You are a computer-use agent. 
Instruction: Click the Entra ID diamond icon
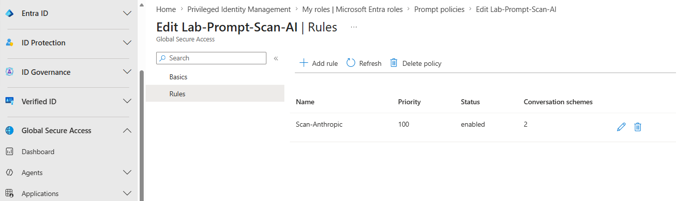(x=9, y=13)
